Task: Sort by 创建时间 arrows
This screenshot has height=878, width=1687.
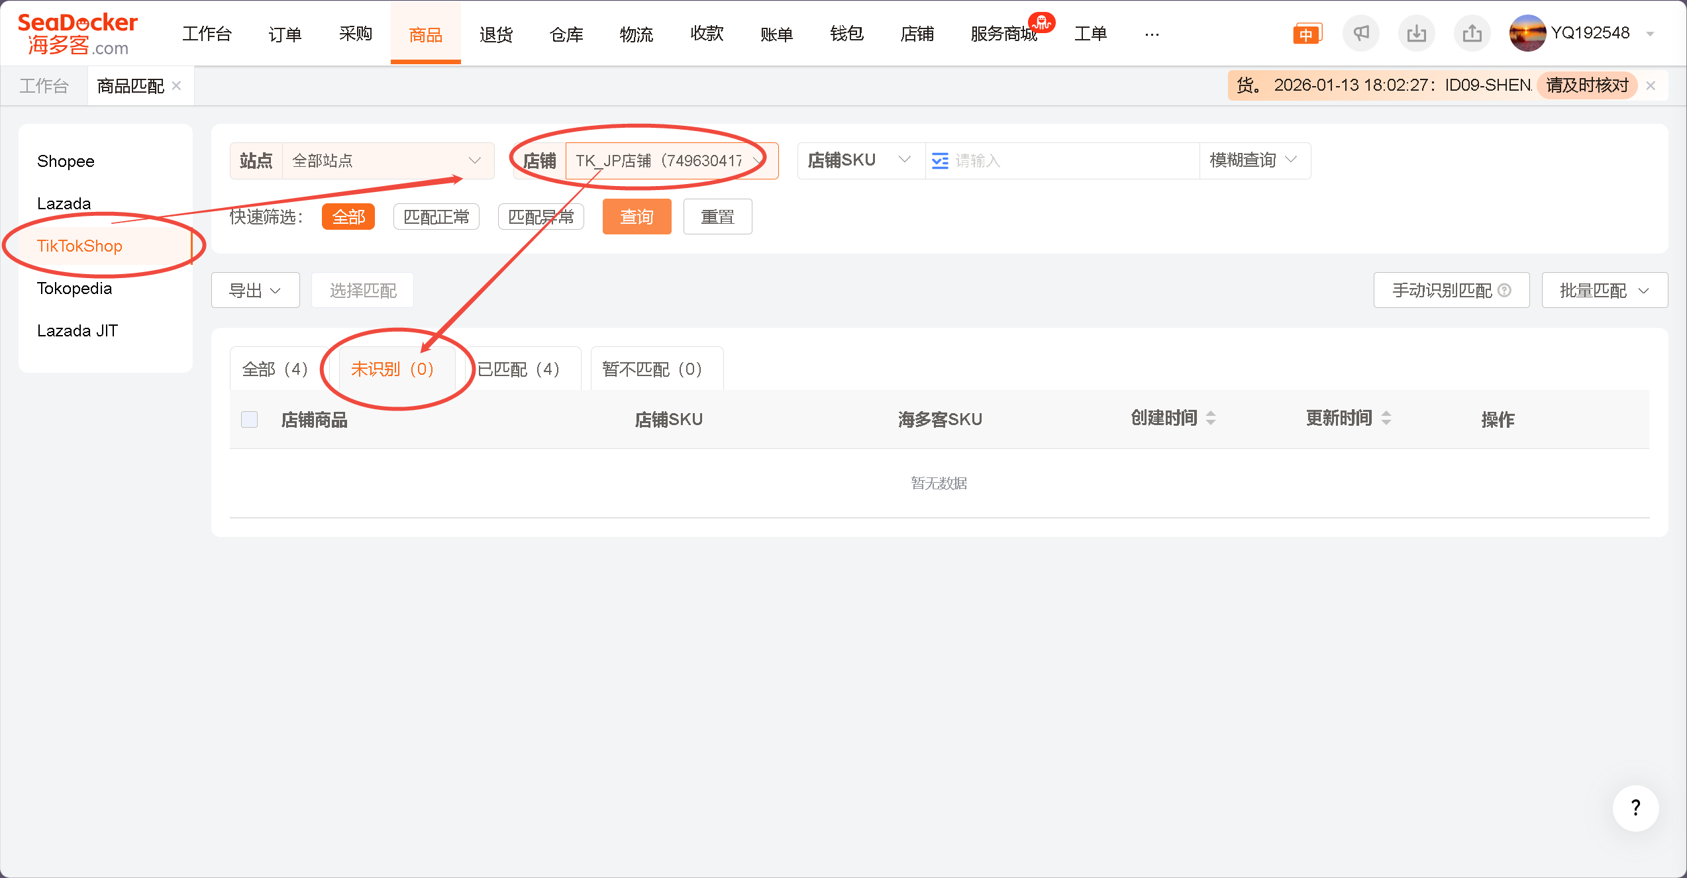Action: (1211, 418)
